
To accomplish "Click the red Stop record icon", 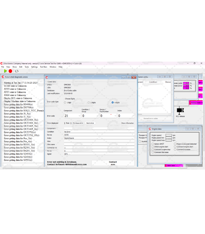I will (11, 71).
